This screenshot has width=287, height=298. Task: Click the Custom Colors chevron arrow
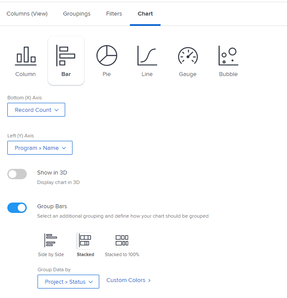click(x=149, y=281)
